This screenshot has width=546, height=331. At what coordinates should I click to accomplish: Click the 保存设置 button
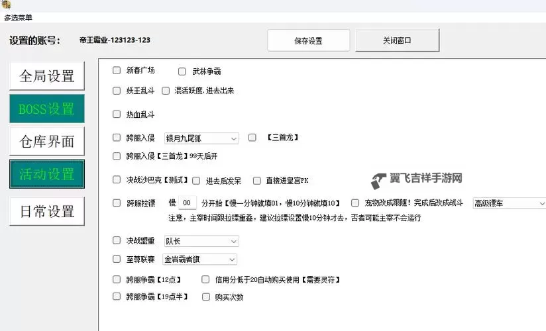308,41
